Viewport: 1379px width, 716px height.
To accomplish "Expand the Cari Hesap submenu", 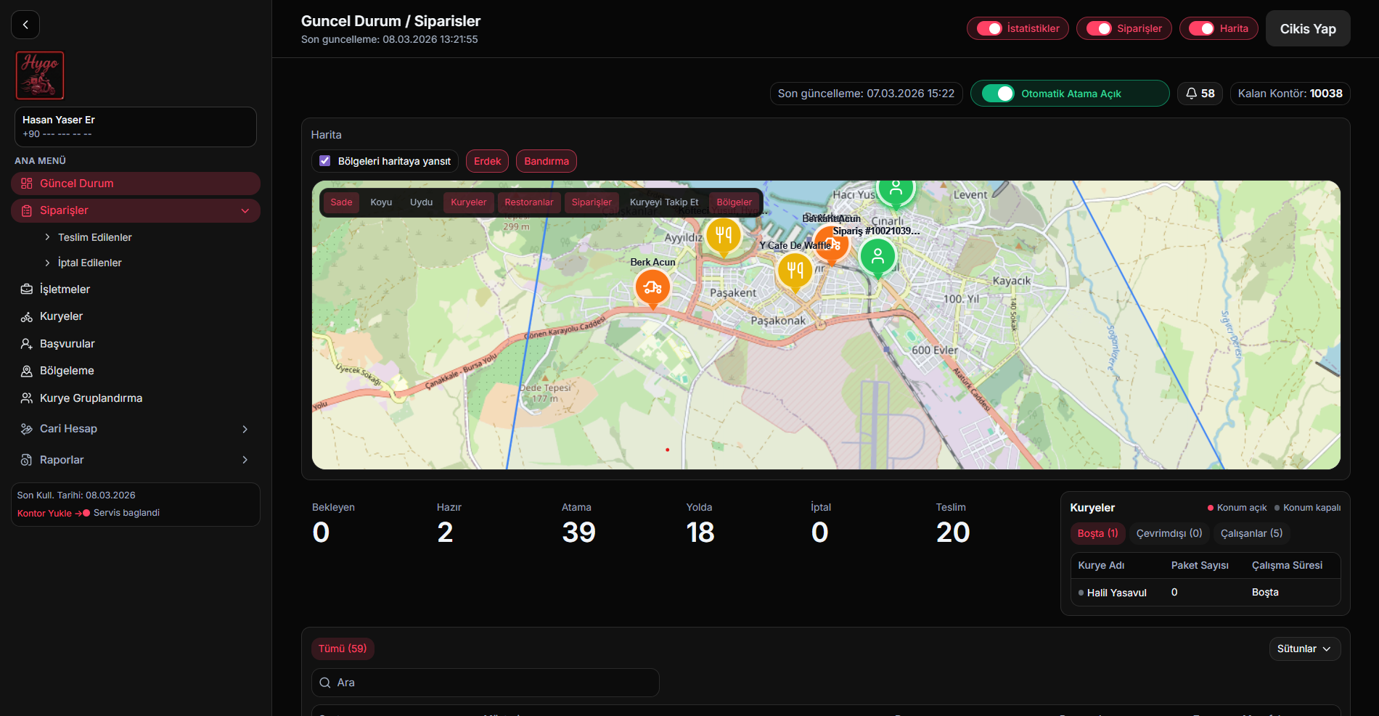I will [245, 429].
